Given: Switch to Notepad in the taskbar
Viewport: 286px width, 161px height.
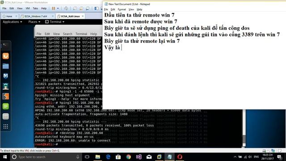Looking at the screenshot, I should (169, 157).
